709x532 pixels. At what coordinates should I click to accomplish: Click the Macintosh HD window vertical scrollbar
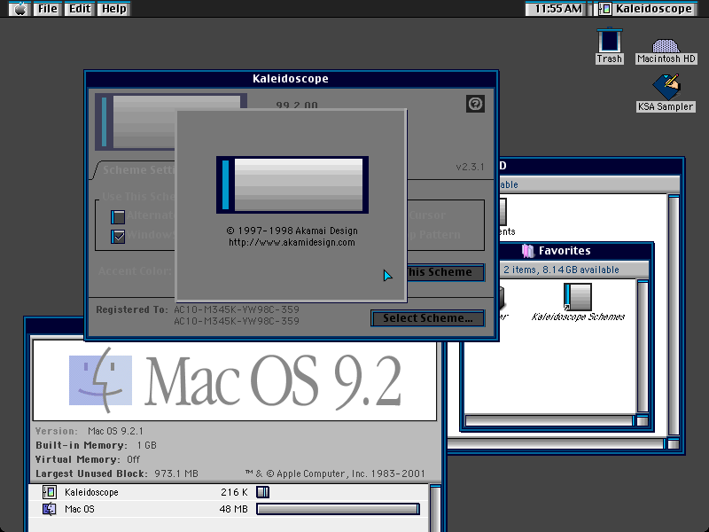pyautogui.click(x=674, y=316)
